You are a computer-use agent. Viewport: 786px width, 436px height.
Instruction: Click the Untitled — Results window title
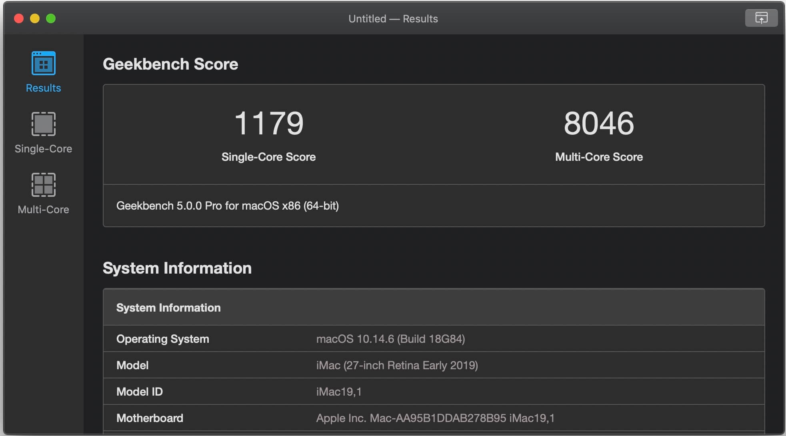393,19
